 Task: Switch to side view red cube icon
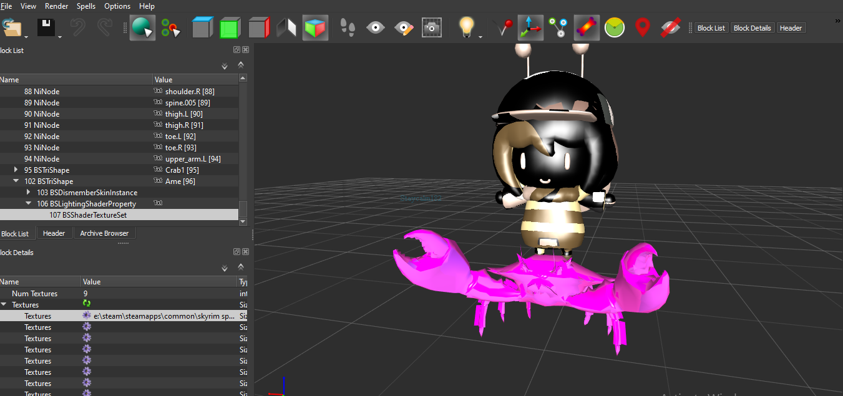[x=258, y=27]
